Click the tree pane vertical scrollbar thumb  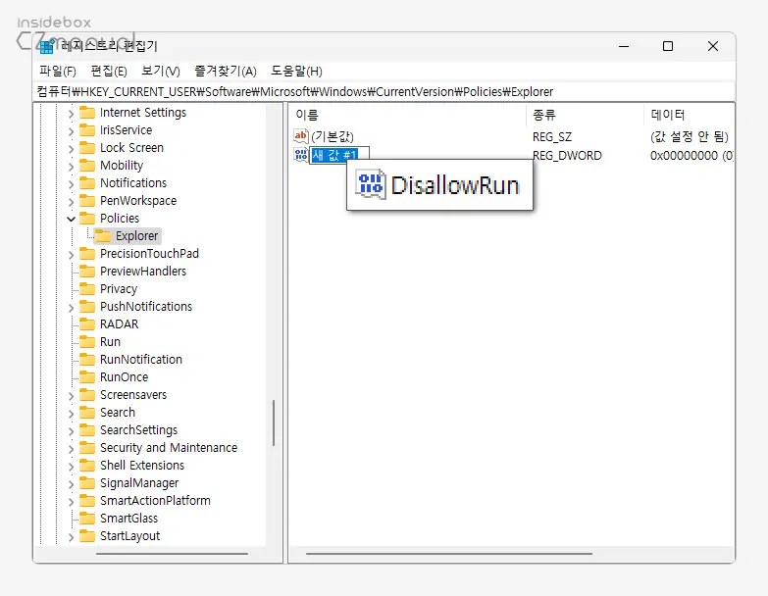274,422
